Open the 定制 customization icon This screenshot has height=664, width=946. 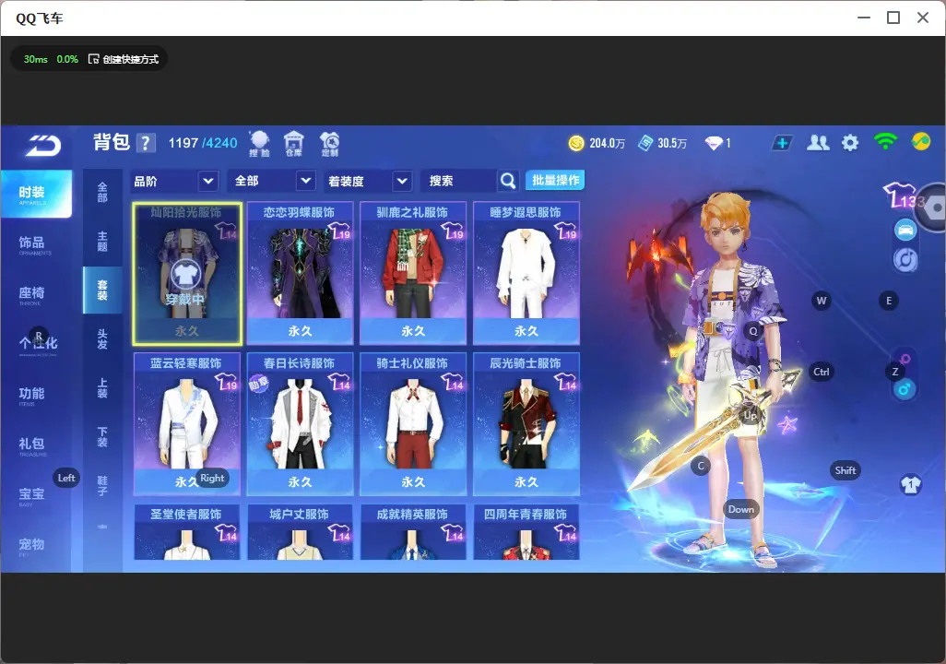pos(329,144)
